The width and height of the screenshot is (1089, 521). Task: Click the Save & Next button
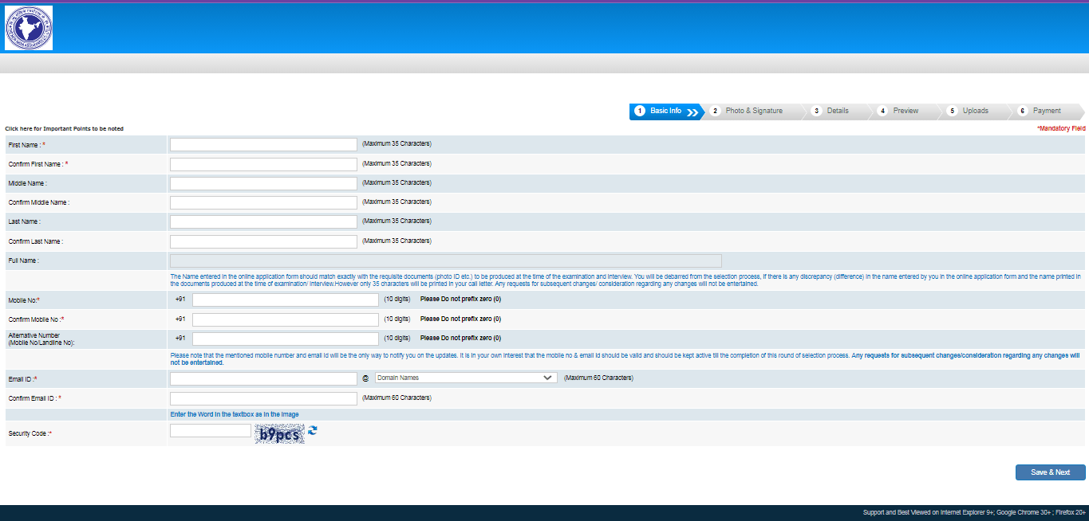[x=1050, y=472]
